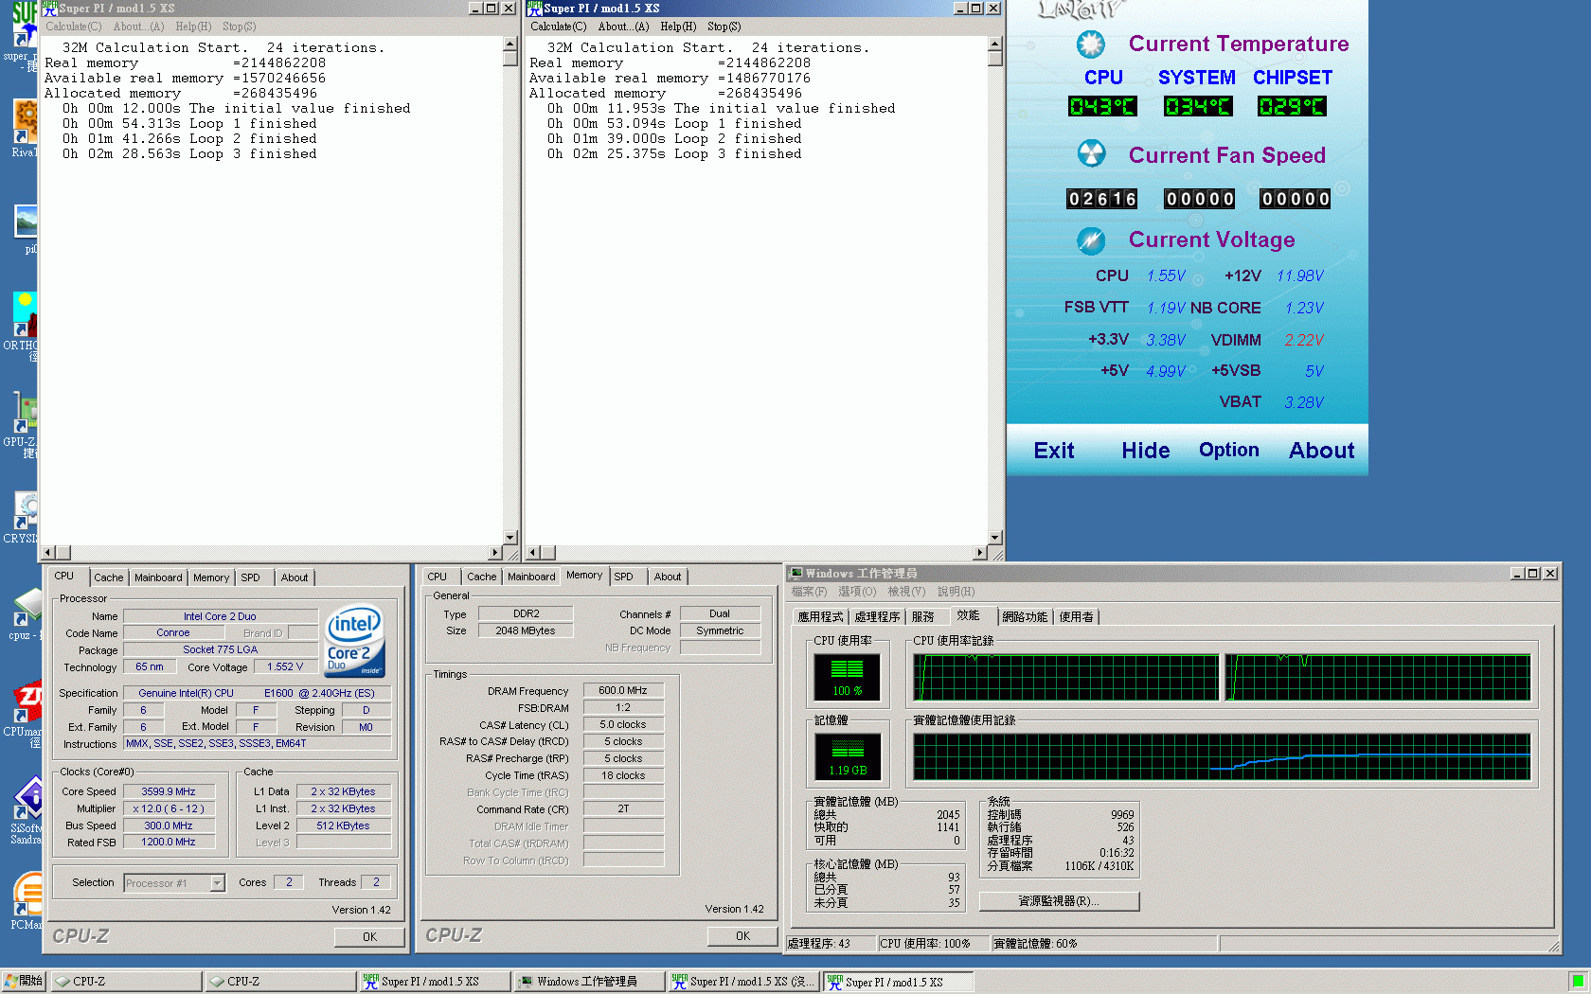Screen dimensions: 1591x994
Task: Click the 02616 fan speed counter
Action: tap(1101, 199)
